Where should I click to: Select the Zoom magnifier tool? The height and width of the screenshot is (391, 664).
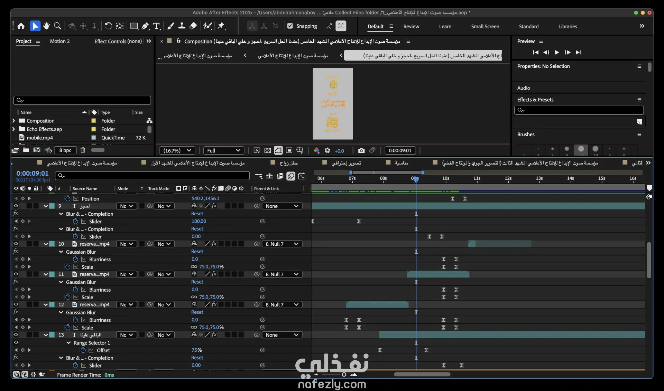58,26
